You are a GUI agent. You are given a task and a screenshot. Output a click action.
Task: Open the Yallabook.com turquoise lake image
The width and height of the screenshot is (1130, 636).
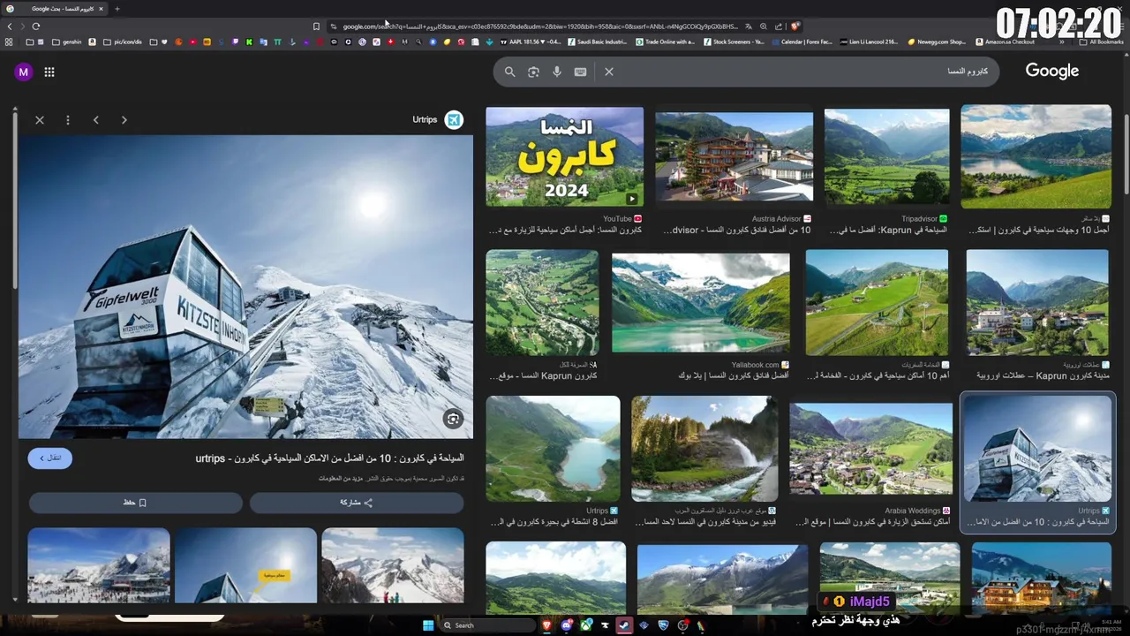(701, 304)
